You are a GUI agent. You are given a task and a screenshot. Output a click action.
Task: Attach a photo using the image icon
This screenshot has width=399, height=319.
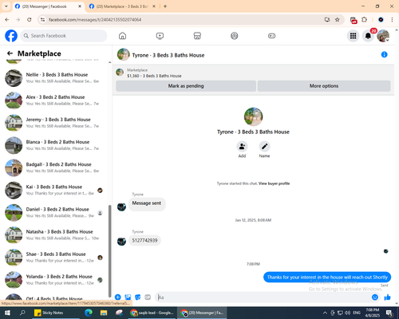pyautogui.click(x=128, y=297)
